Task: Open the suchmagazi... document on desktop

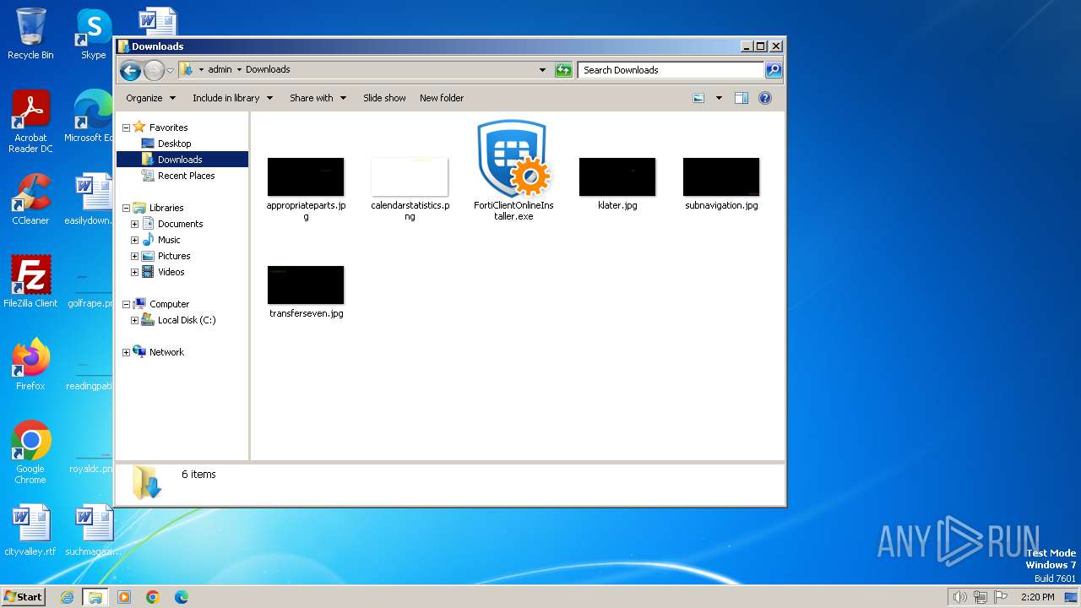Action: click(93, 530)
